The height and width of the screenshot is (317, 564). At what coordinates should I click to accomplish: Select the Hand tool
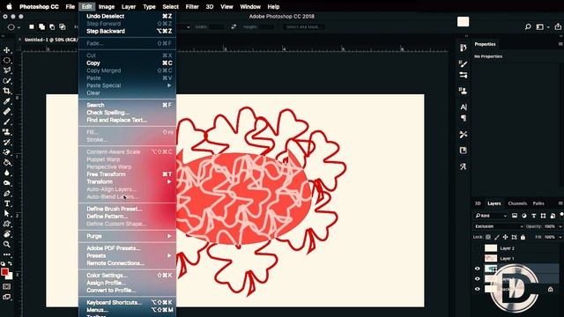7,234
